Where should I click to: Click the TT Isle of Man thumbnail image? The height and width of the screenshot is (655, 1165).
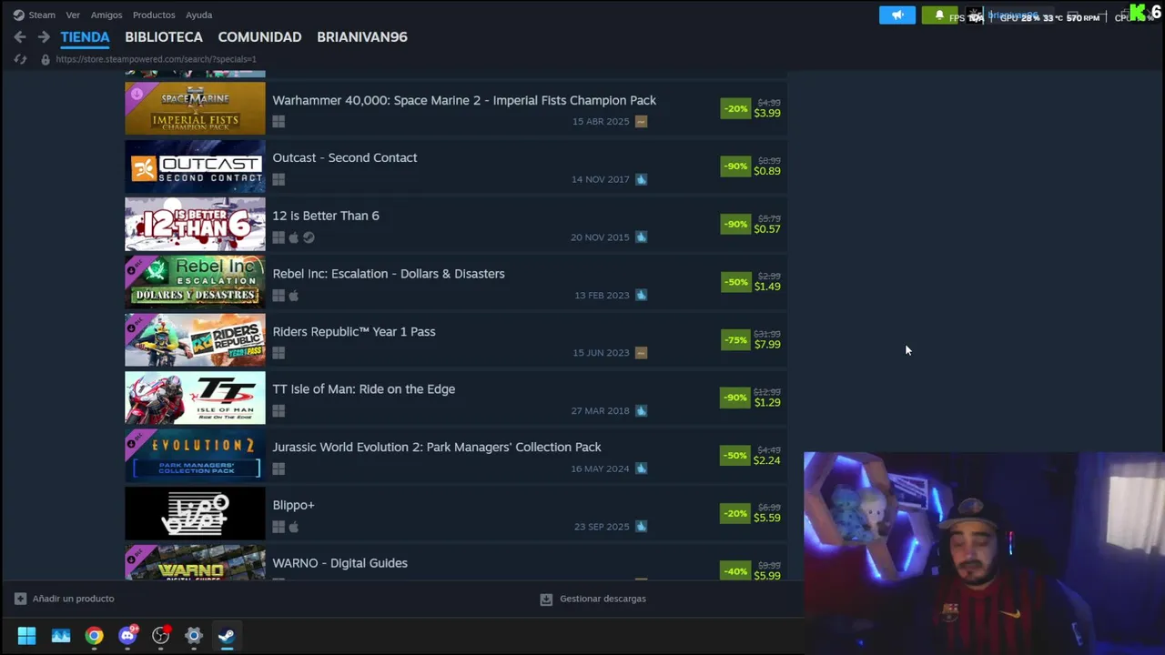coord(195,398)
